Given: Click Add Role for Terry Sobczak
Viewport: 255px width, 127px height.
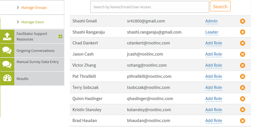Looking at the screenshot, I should [214, 88].
